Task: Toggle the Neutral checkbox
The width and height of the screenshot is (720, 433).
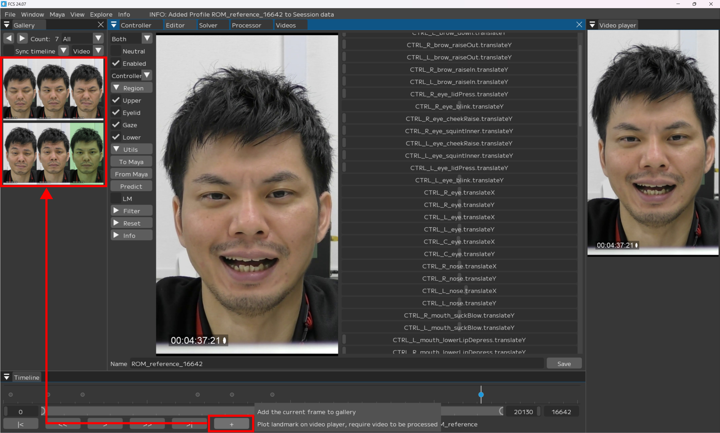Action: click(x=116, y=51)
